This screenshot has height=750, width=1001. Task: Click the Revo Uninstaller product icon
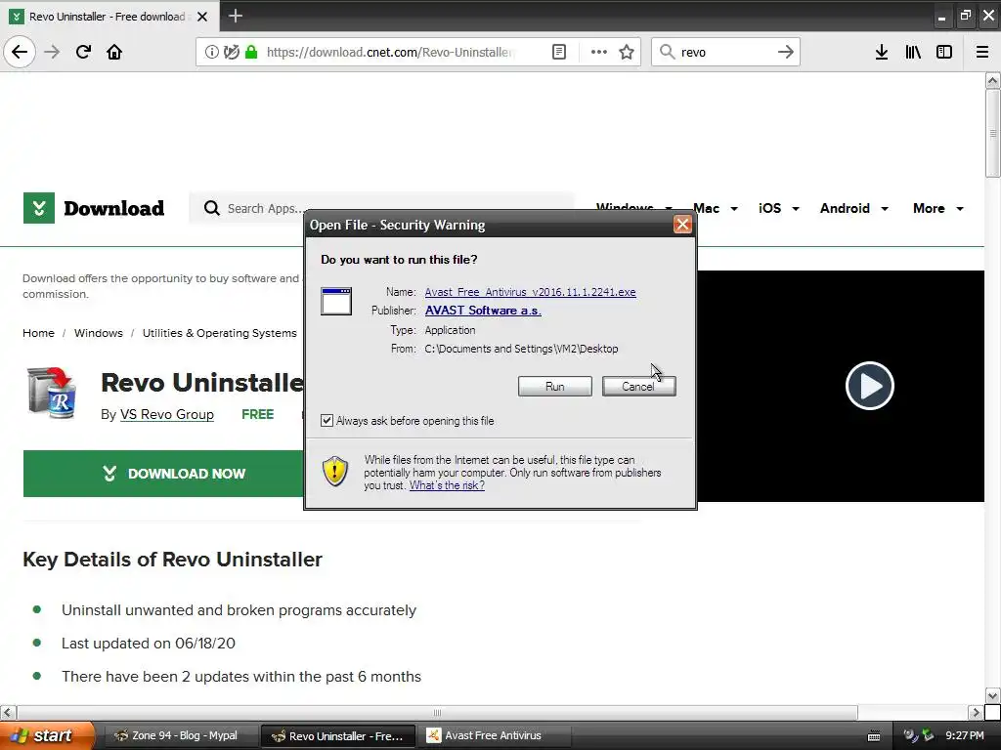pos(53,393)
